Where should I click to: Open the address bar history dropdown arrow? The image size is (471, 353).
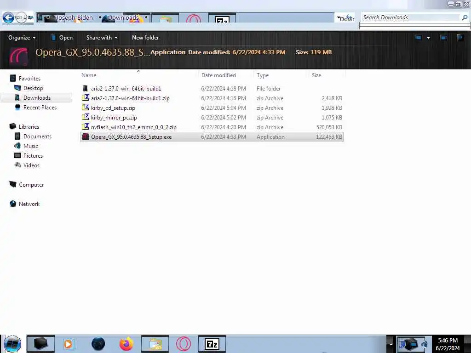point(339,18)
